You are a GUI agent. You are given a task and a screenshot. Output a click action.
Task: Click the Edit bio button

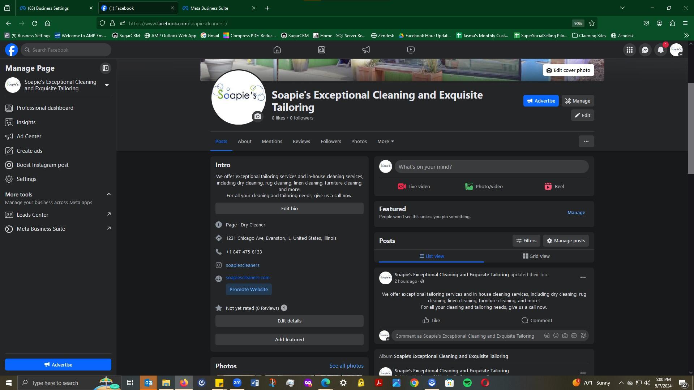pyautogui.click(x=289, y=208)
